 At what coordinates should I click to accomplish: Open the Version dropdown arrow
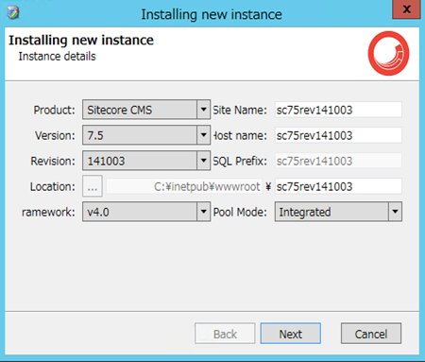pyautogui.click(x=204, y=135)
